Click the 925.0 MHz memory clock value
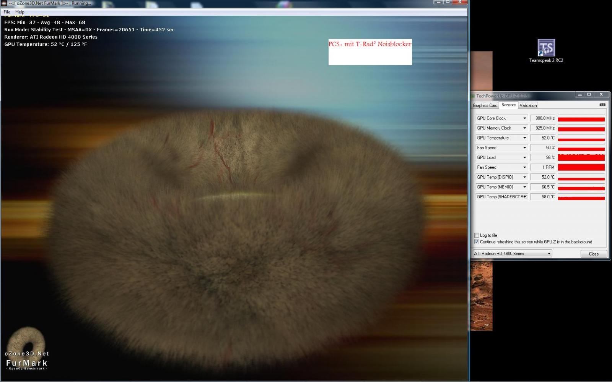The width and height of the screenshot is (612, 382). click(x=543, y=128)
